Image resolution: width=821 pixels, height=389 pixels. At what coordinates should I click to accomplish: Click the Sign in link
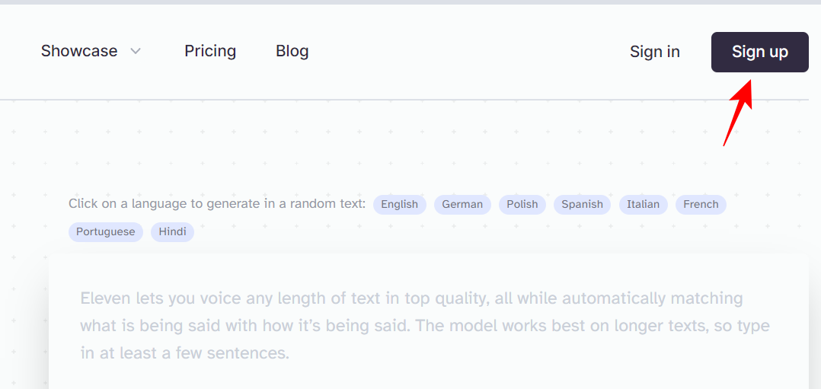655,53
